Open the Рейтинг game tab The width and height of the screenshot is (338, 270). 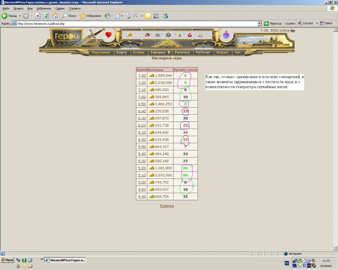pyautogui.click(x=203, y=52)
